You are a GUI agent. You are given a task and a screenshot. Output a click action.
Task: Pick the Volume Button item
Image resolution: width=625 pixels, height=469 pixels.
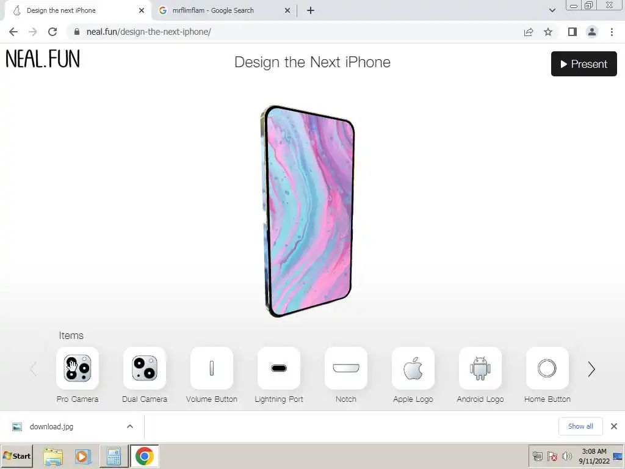point(212,368)
